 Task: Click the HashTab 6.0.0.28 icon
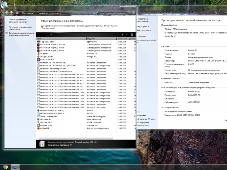[x=38, y=59]
